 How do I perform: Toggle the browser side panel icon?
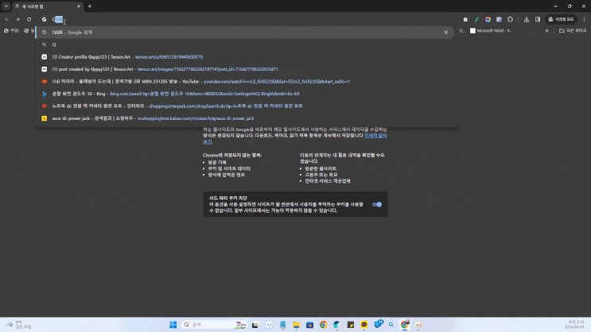pyautogui.click(x=538, y=19)
